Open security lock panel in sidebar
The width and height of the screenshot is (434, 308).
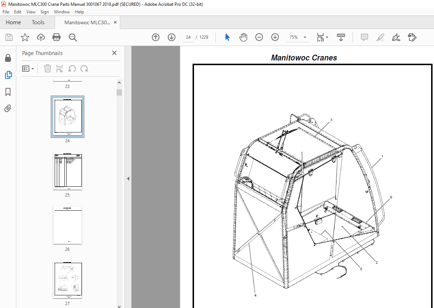[x=8, y=58]
